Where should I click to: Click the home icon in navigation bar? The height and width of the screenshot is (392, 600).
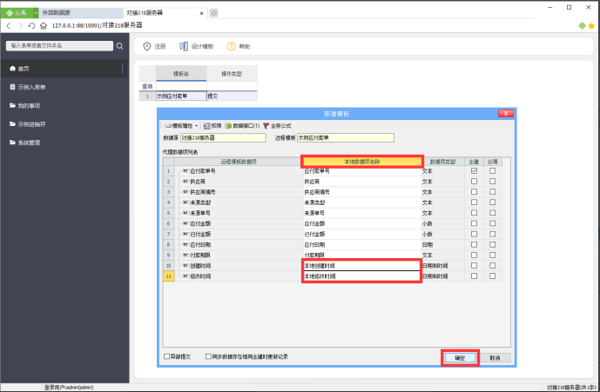[44, 25]
